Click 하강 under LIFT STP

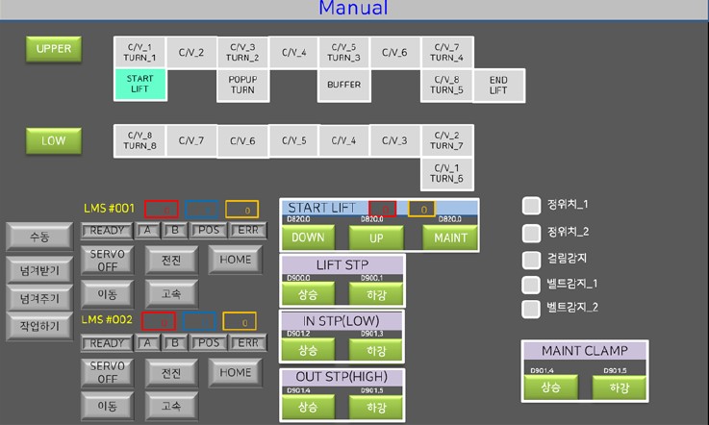pyautogui.click(x=376, y=294)
